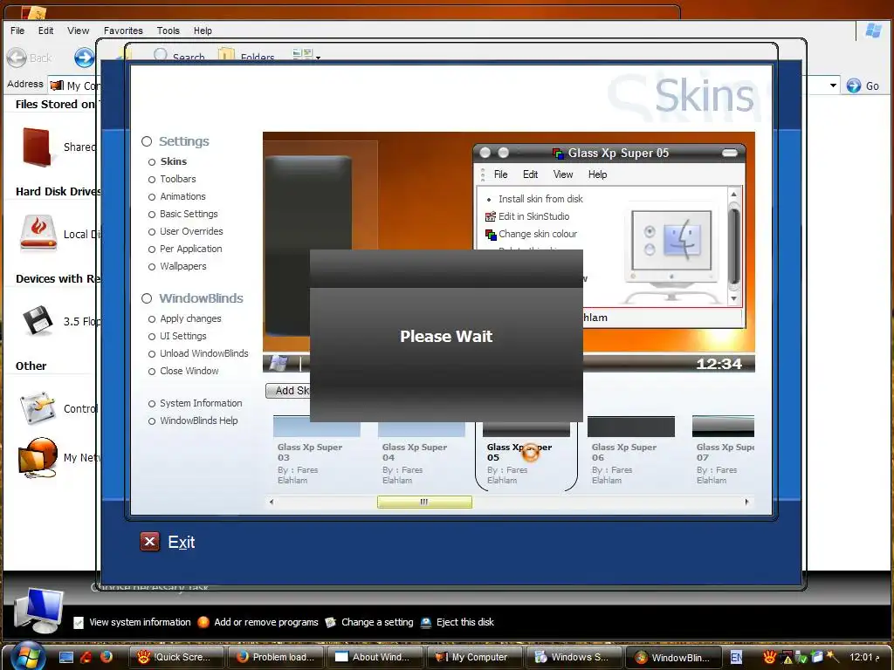Open System Information
Viewport: 894px width, 670px height.
pyautogui.click(x=201, y=403)
